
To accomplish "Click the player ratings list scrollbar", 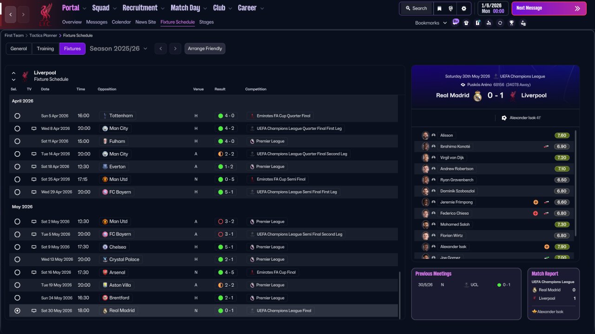I will (x=575, y=183).
